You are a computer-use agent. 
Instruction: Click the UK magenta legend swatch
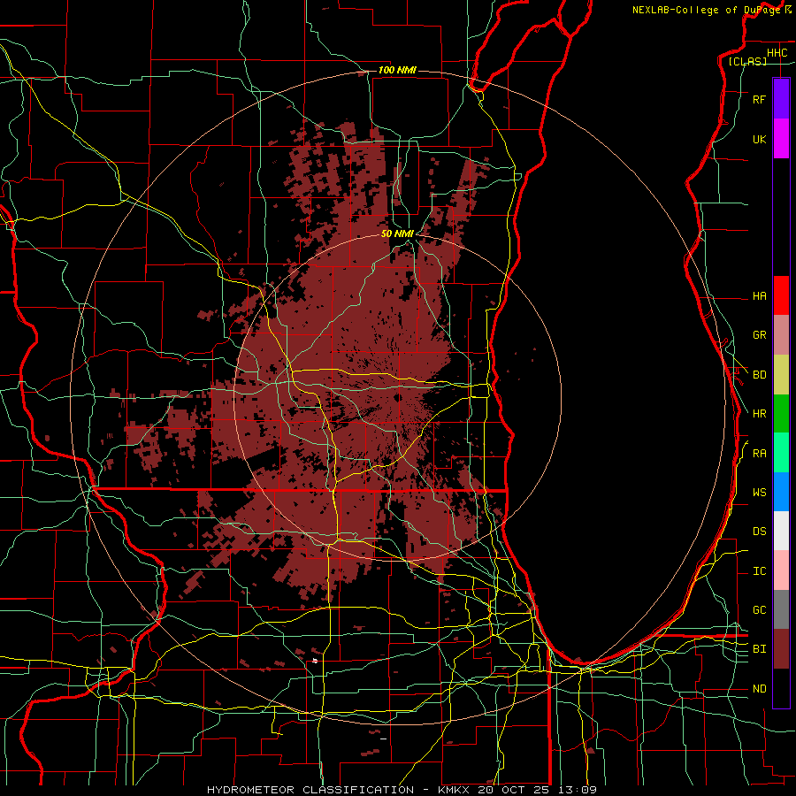pyautogui.click(x=781, y=139)
